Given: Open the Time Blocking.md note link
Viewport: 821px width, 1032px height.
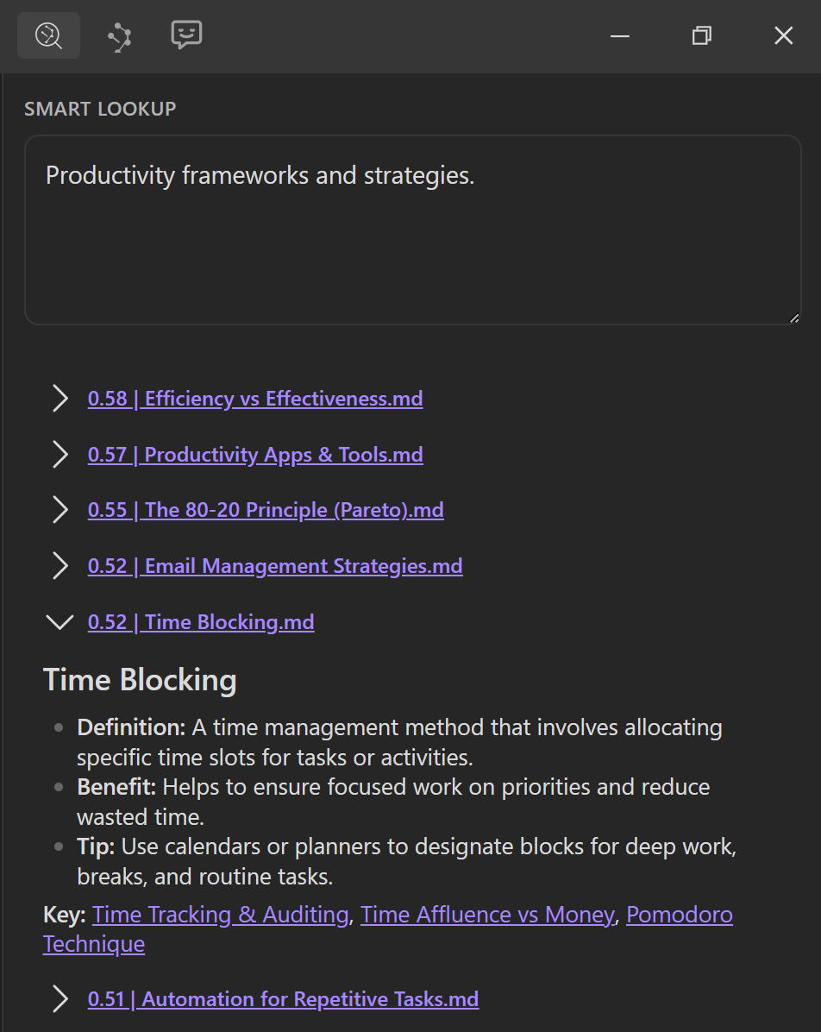Looking at the screenshot, I should tap(201, 622).
